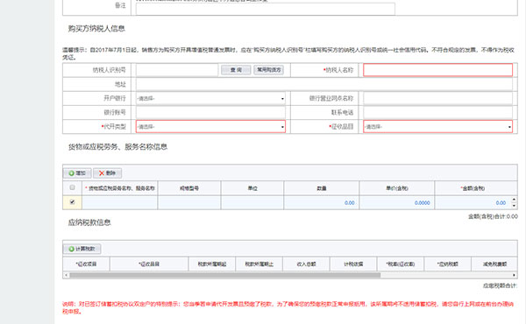Click the horizontal scrollbar right arrow
526x324 pixels.
point(514,275)
